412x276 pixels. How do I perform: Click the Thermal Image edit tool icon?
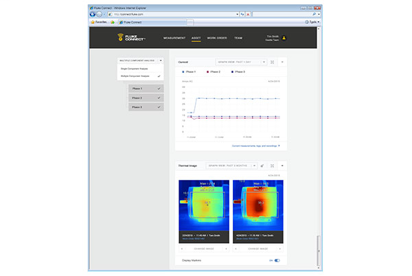click(x=262, y=165)
